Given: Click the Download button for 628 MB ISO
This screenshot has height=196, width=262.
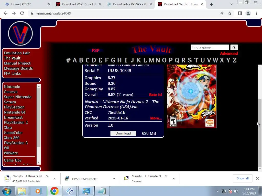Looking at the screenshot, I should pyautogui.click(x=123, y=133).
